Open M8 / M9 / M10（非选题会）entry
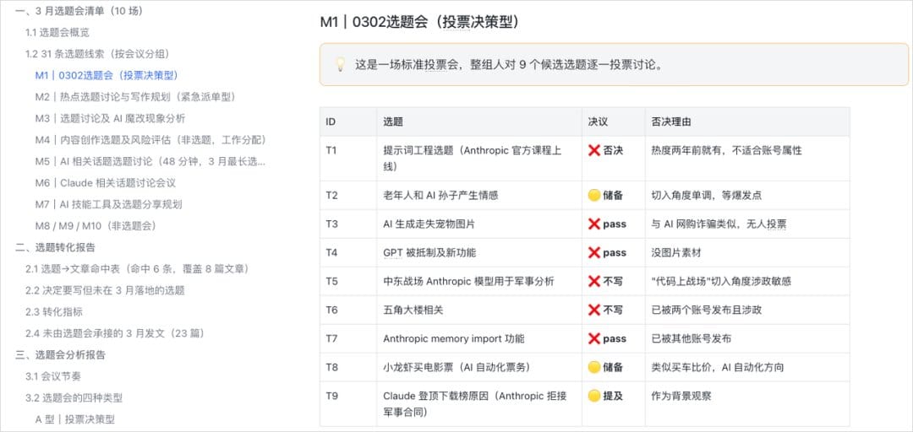Viewport: 913px width, 432px height. [x=96, y=225]
